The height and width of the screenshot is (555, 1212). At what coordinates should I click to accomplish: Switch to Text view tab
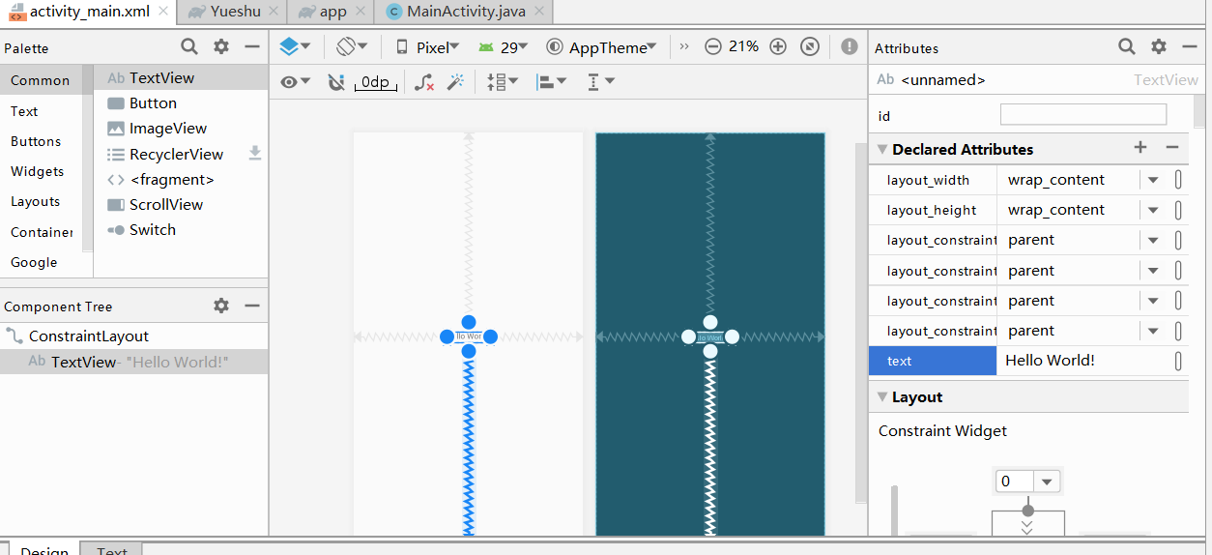click(112, 549)
